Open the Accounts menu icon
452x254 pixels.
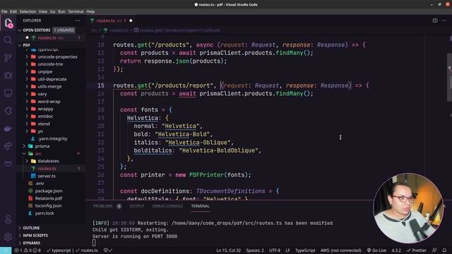tap(8, 219)
